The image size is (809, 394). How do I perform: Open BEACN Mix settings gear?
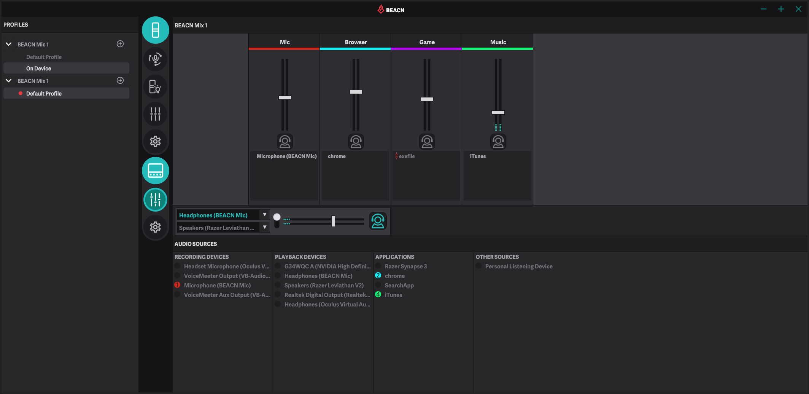(x=155, y=227)
